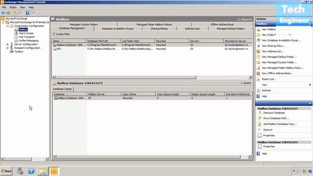313x176 pixels.
Task: Click Dismount Database action
Action: tap(274, 113)
